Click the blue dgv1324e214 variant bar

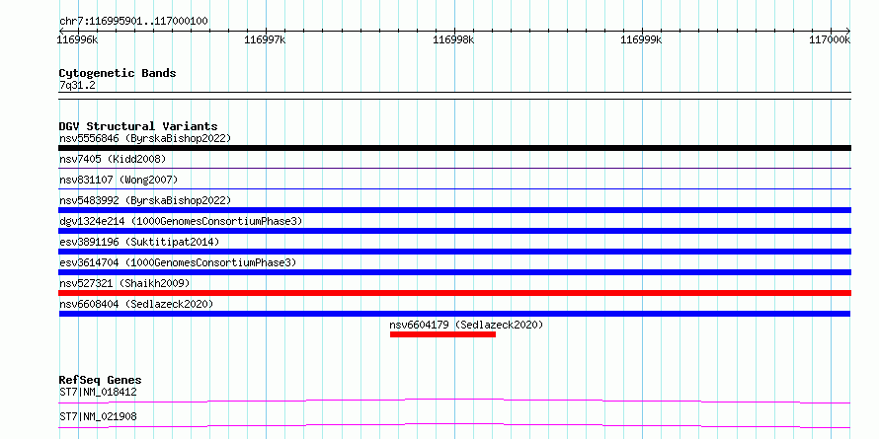point(454,231)
